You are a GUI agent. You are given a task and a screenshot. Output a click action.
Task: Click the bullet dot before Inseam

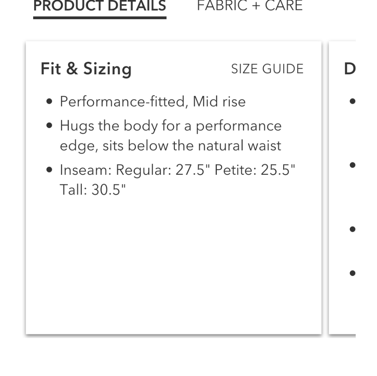coord(49,170)
